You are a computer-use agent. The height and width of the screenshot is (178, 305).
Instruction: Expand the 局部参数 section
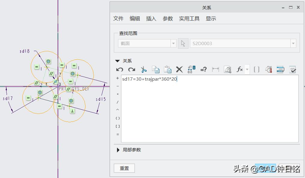[118, 150]
